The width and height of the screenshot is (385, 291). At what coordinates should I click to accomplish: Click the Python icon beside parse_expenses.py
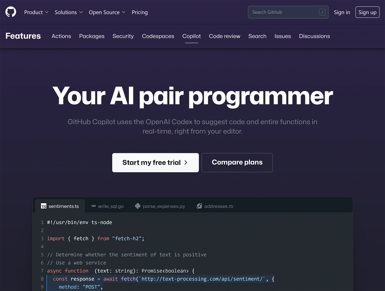coord(138,206)
